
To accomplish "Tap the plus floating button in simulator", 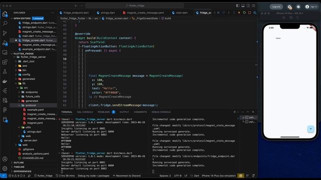I will tap(310, 129).
